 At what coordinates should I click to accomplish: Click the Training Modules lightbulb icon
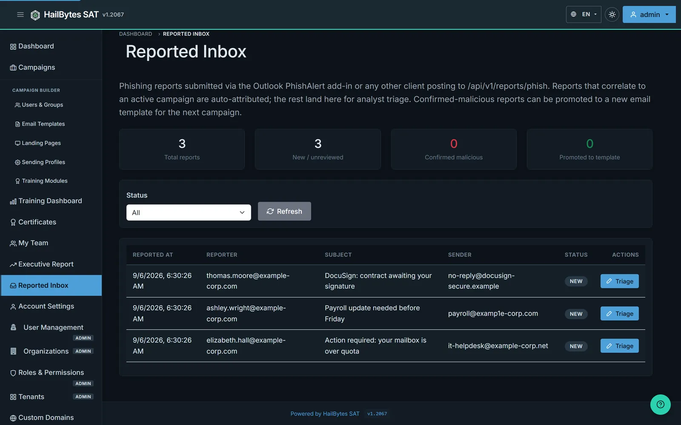17,181
